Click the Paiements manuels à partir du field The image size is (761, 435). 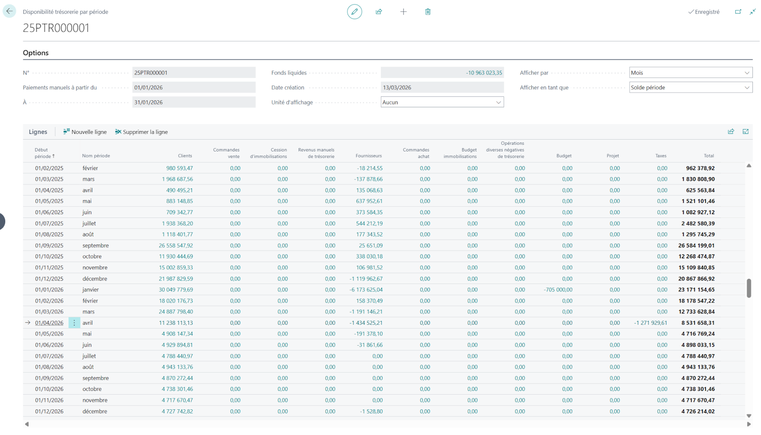(x=194, y=87)
